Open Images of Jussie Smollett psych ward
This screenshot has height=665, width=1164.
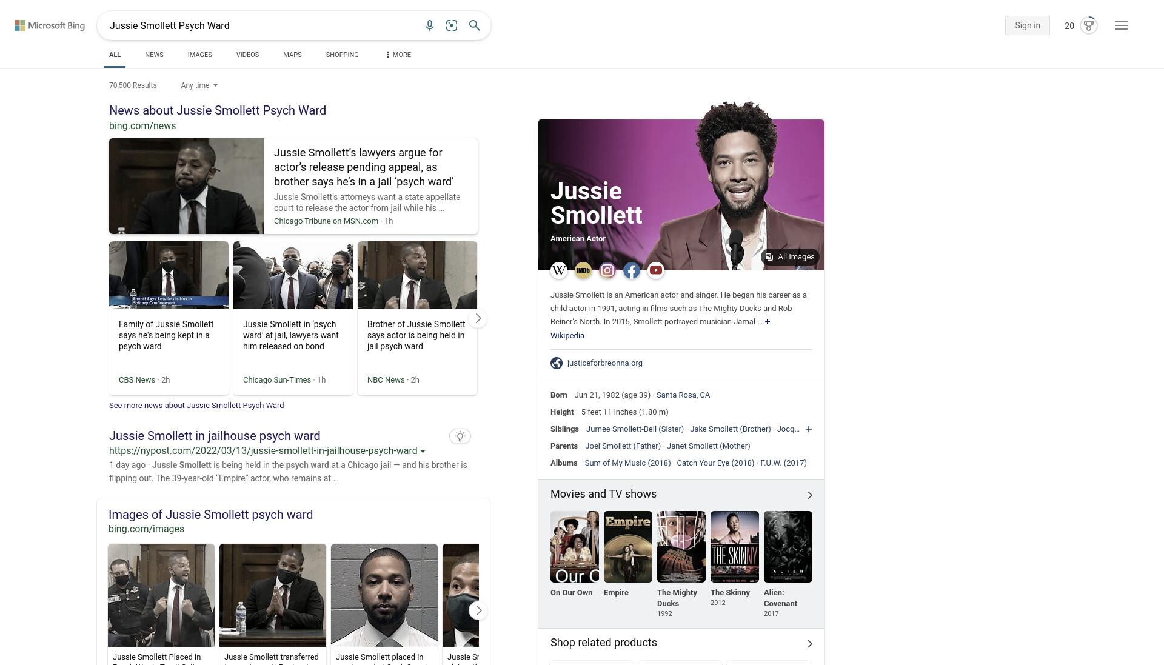pyautogui.click(x=210, y=515)
